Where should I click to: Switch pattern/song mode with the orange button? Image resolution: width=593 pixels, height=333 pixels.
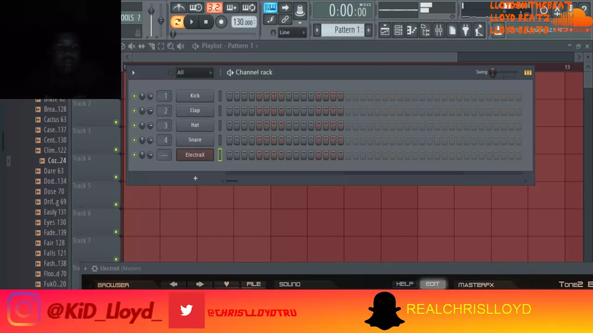coord(177,22)
